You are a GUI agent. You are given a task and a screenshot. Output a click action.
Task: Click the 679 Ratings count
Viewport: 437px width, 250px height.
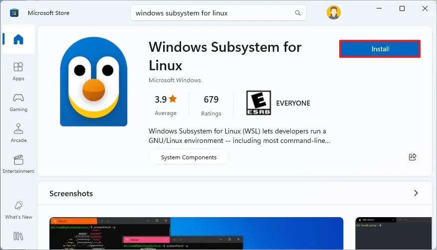coord(211,106)
